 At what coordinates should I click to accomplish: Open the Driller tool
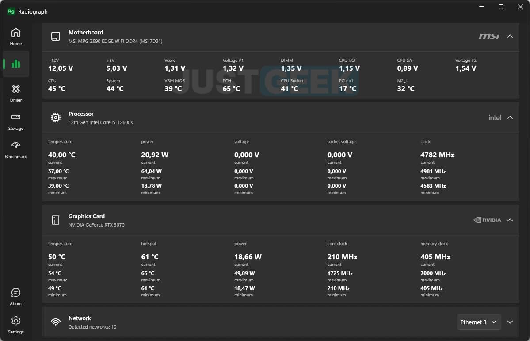15,93
